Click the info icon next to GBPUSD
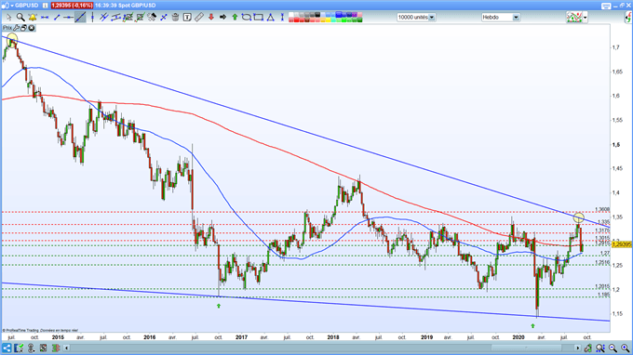Image resolution: width=633 pixels, height=355 pixels. (46, 6)
